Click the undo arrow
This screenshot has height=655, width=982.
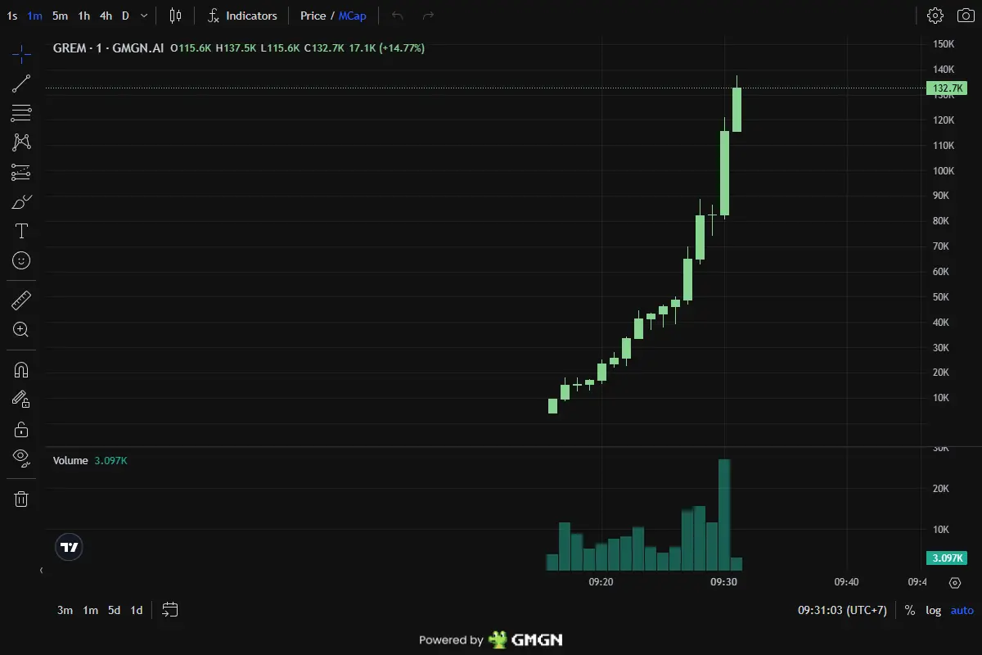tap(398, 16)
